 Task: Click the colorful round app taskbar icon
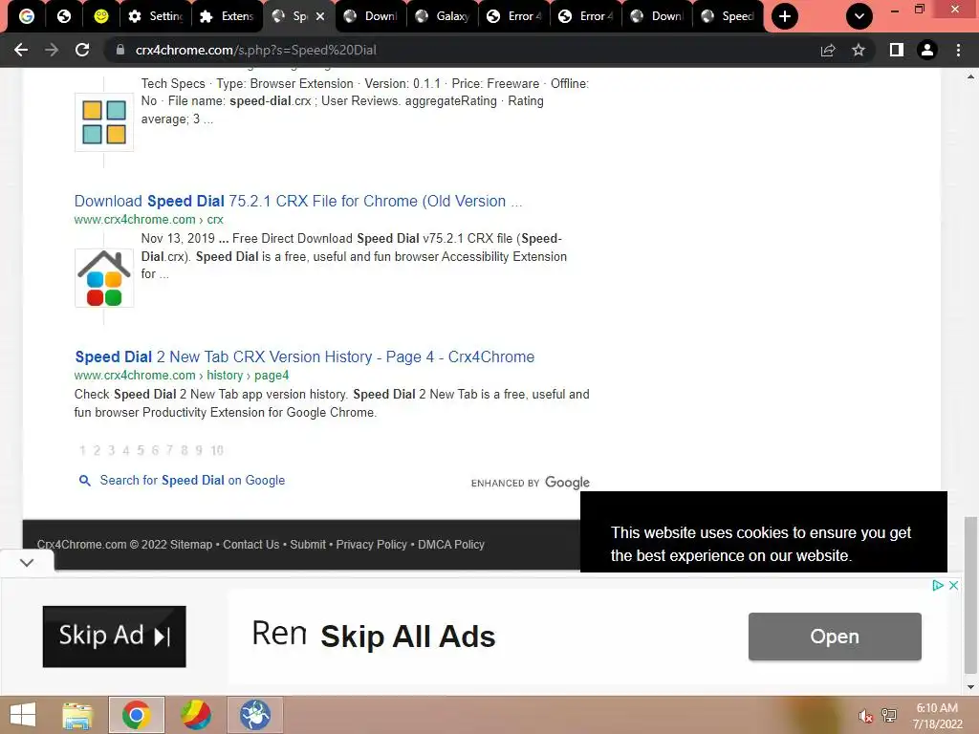195,715
